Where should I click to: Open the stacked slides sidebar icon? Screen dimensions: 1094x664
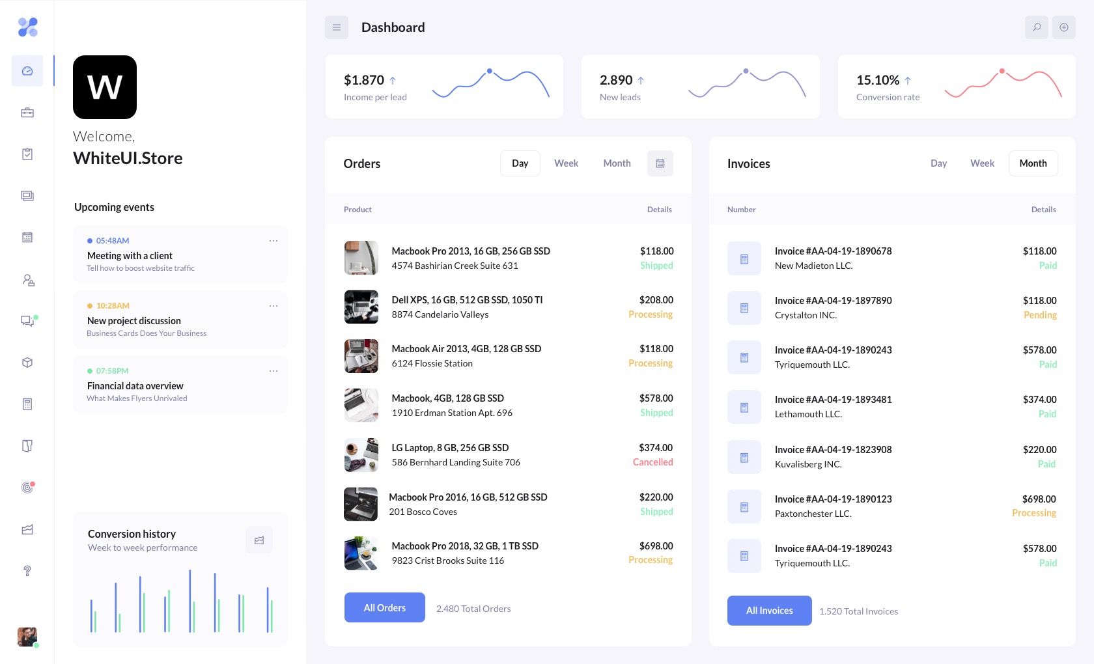[x=27, y=196]
